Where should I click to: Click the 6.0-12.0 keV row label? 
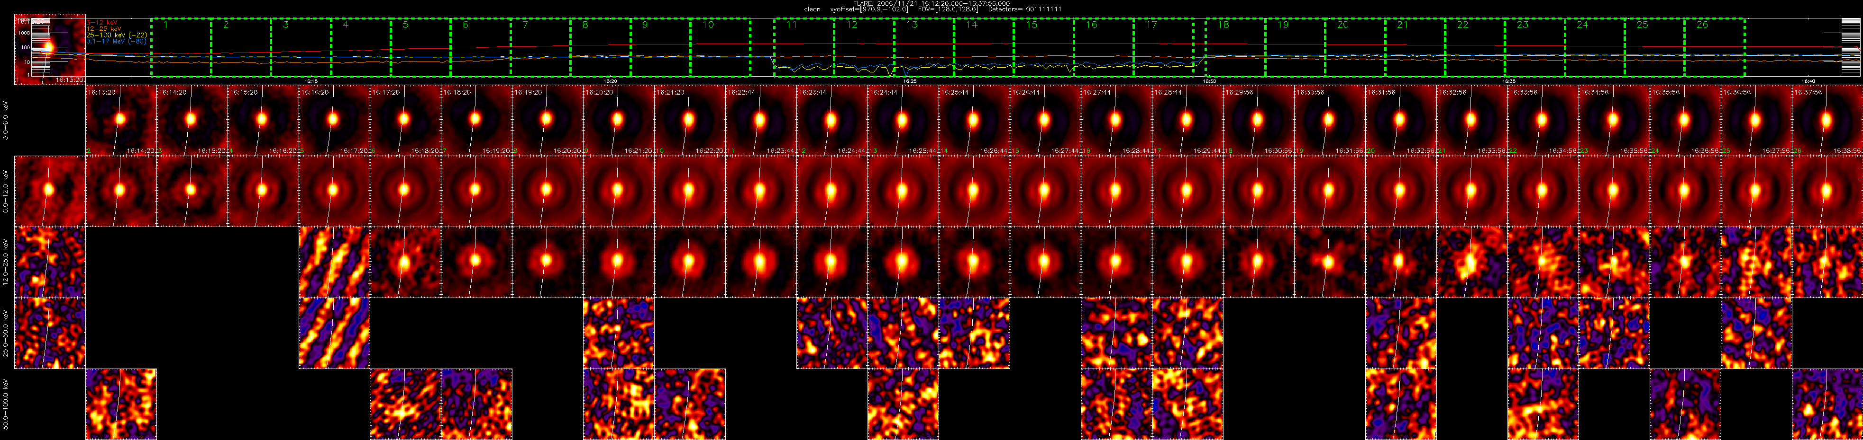(x=6, y=191)
